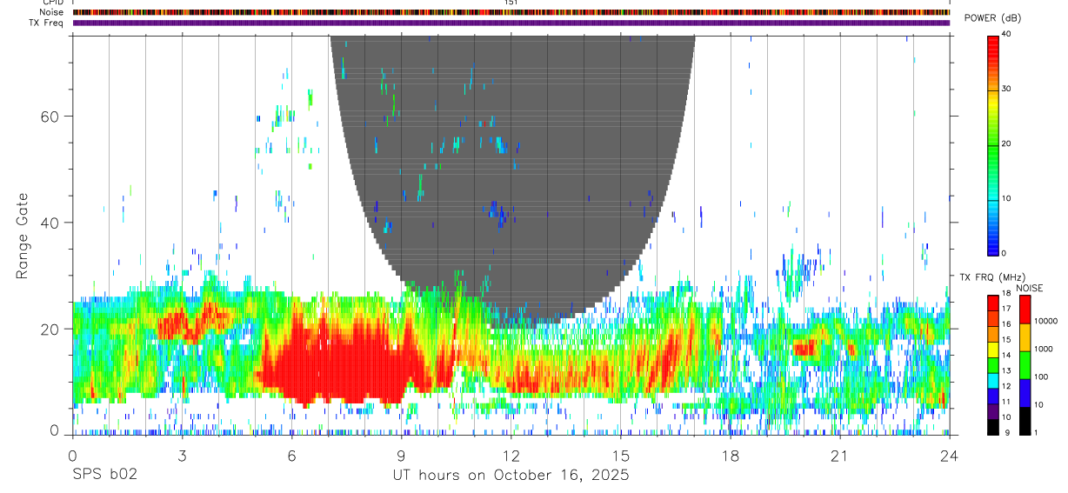This screenshot has height=493, width=1068.
Task: Click the purple TX Freq strip above the plot
Action: tap(511, 23)
